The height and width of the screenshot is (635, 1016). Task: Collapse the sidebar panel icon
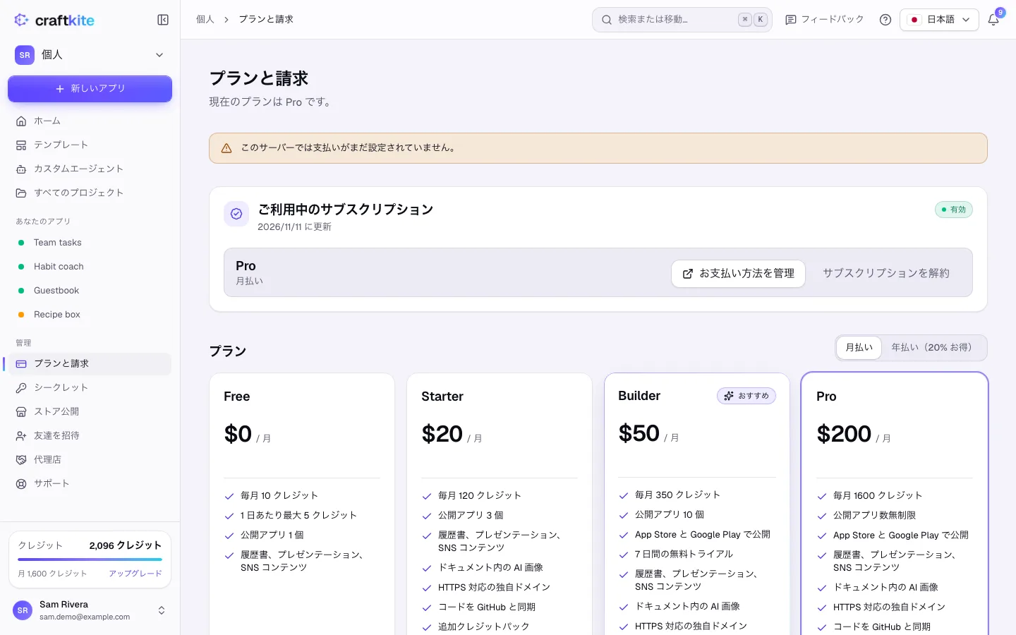pos(163,20)
